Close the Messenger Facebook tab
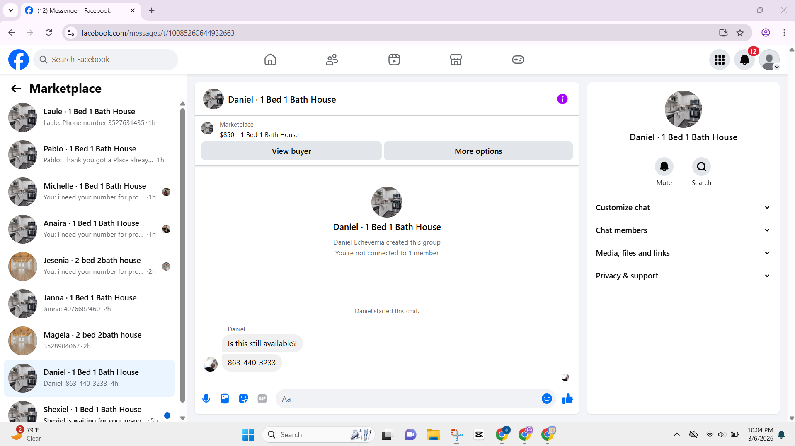This screenshot has width=795, height=446. click(133, 10)
